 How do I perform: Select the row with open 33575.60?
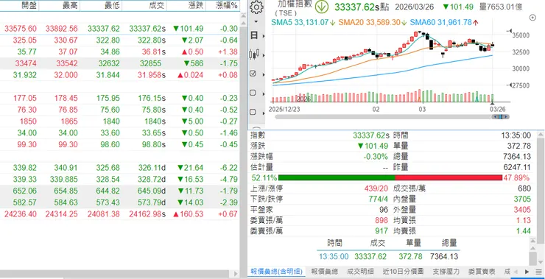[x=119, y=29]
